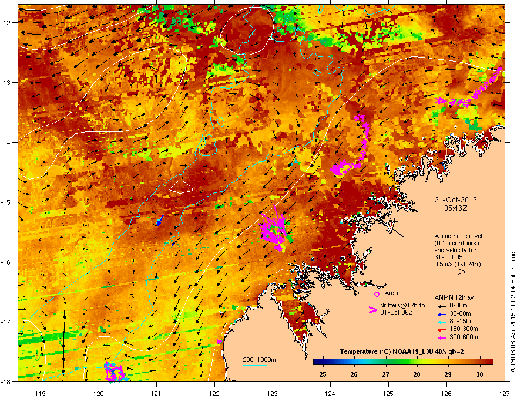Click the dark blue 25°C end of colorbar

pos(318,362)
